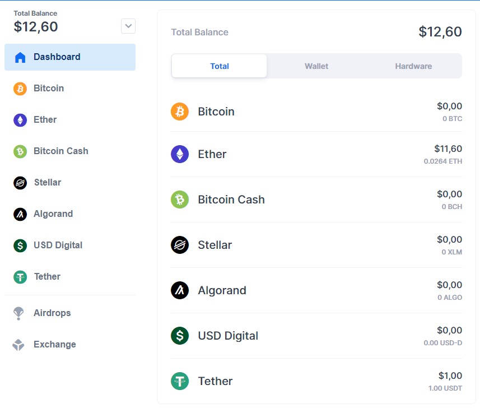Open Tether from the sidebar menu
This screenshot has width=480, height=408.
(47, 277)
